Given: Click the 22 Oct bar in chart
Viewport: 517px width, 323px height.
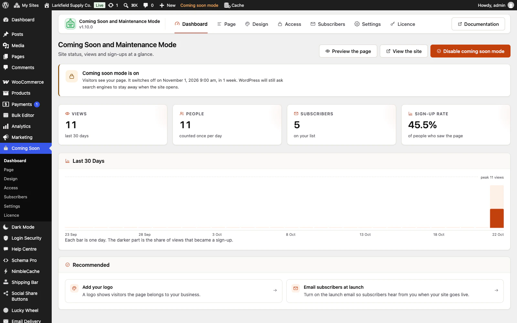Looking at the screenshot, I should click(x=497, y=207).
